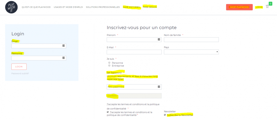The width and height of the screenshot is (277, 119).
Task: Open Usages et mode d'emploi menu
Action: [x=68, y=7]
